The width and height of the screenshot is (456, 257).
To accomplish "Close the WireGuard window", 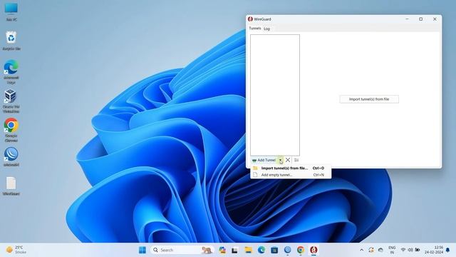I will (x=435, y=19).
